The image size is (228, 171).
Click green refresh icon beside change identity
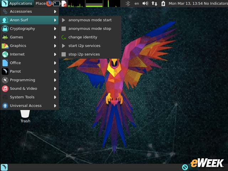(x=63, y=37)
